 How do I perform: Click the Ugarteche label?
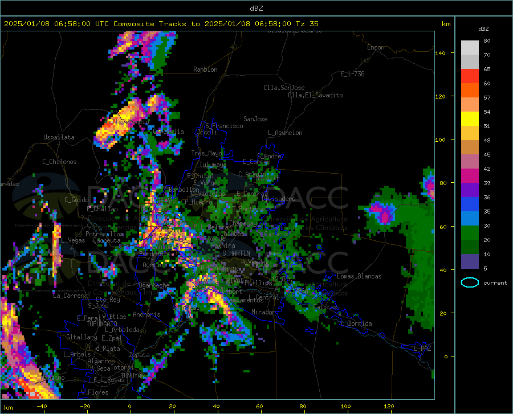[x=154, y=285]
